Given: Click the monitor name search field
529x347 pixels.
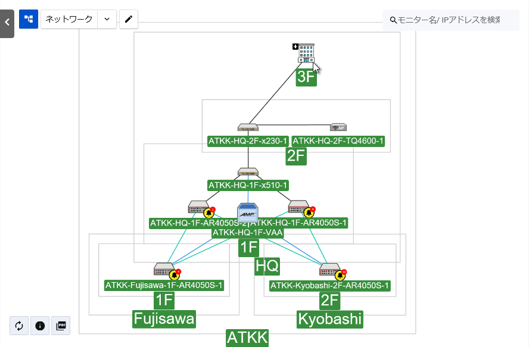Looking at the screenshot, I should pyautogui.click(x=448, y=20).
